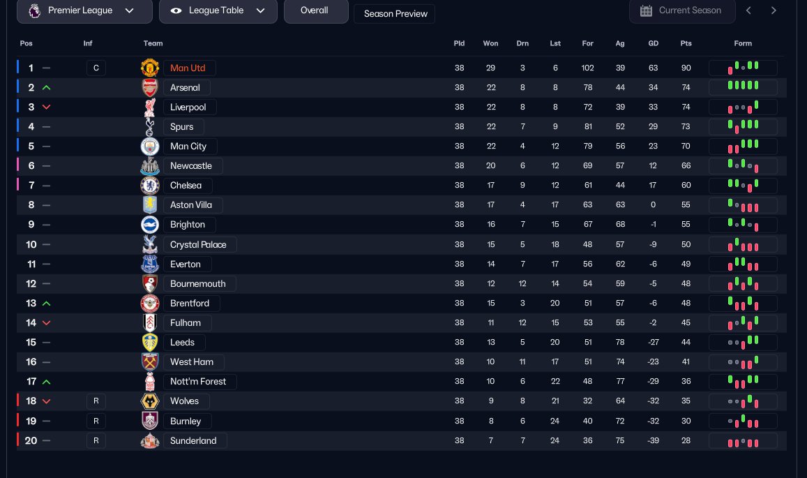Viewport: 807px width, 478px height.
Task: Open the Liverpool crest icon
Action: click(150, 107)
